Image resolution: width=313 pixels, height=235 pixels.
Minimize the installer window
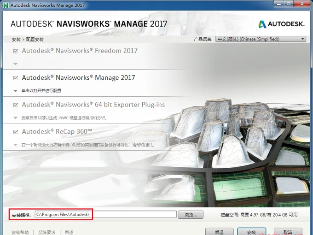(278, 4)
